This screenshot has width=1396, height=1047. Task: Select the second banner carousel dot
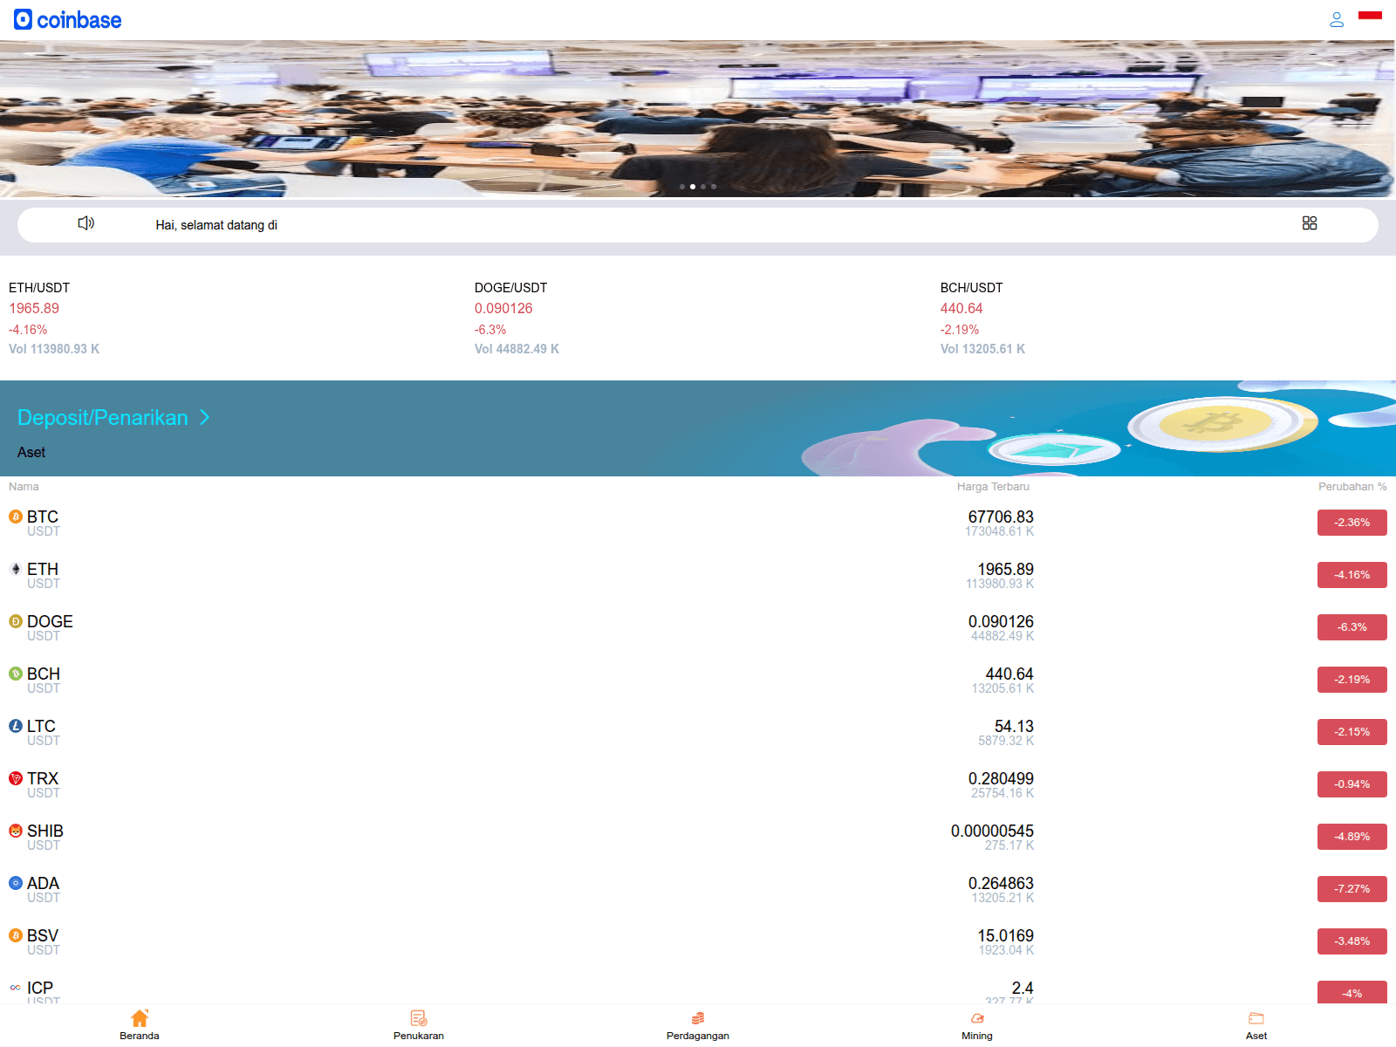coord(693,187)
